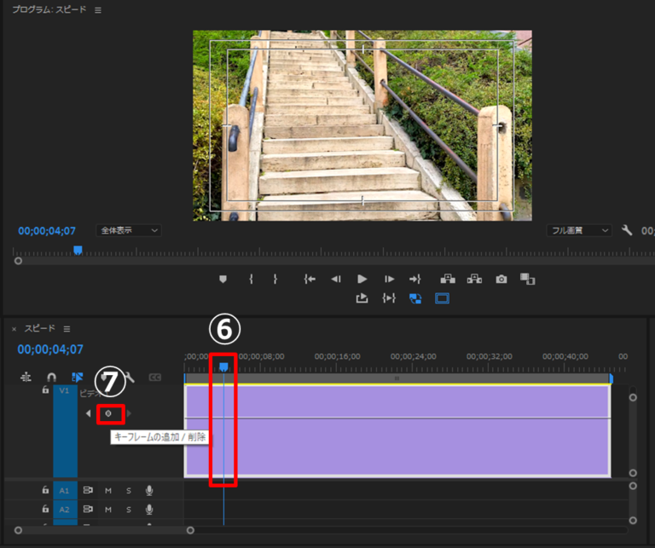Mute the A1 audio track
Image resolution: width=655 pixels, height=548 pixels.
coord(108,490)
